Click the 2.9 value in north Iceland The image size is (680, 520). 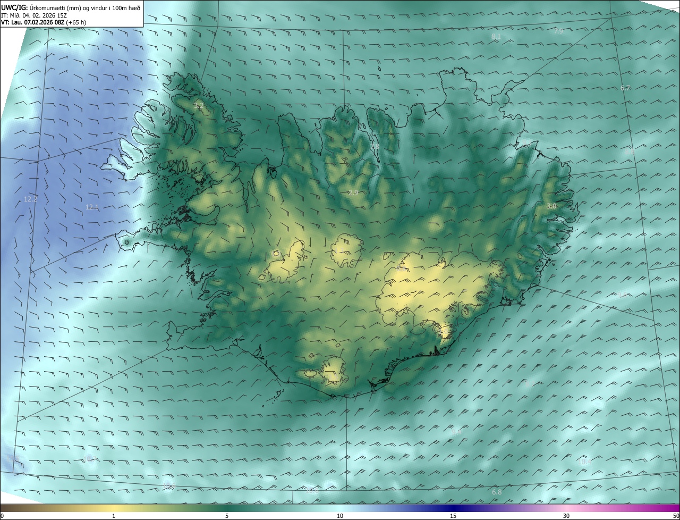click(353, 192)
